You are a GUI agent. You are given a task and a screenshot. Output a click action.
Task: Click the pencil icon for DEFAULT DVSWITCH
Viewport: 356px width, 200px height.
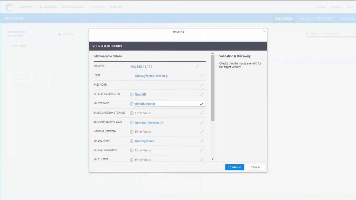pos(202,150)
